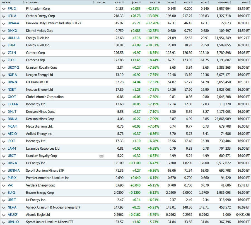Select company name District Metals Corp
The image size is (251, 225).
tap(40, 31)
